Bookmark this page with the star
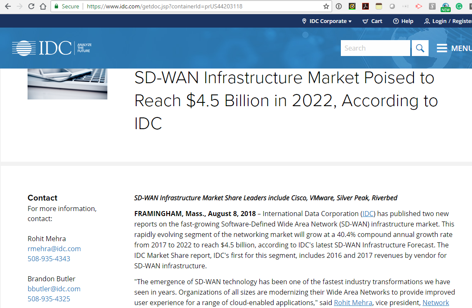This screenshot has width=472, height=308. [326, 6]
